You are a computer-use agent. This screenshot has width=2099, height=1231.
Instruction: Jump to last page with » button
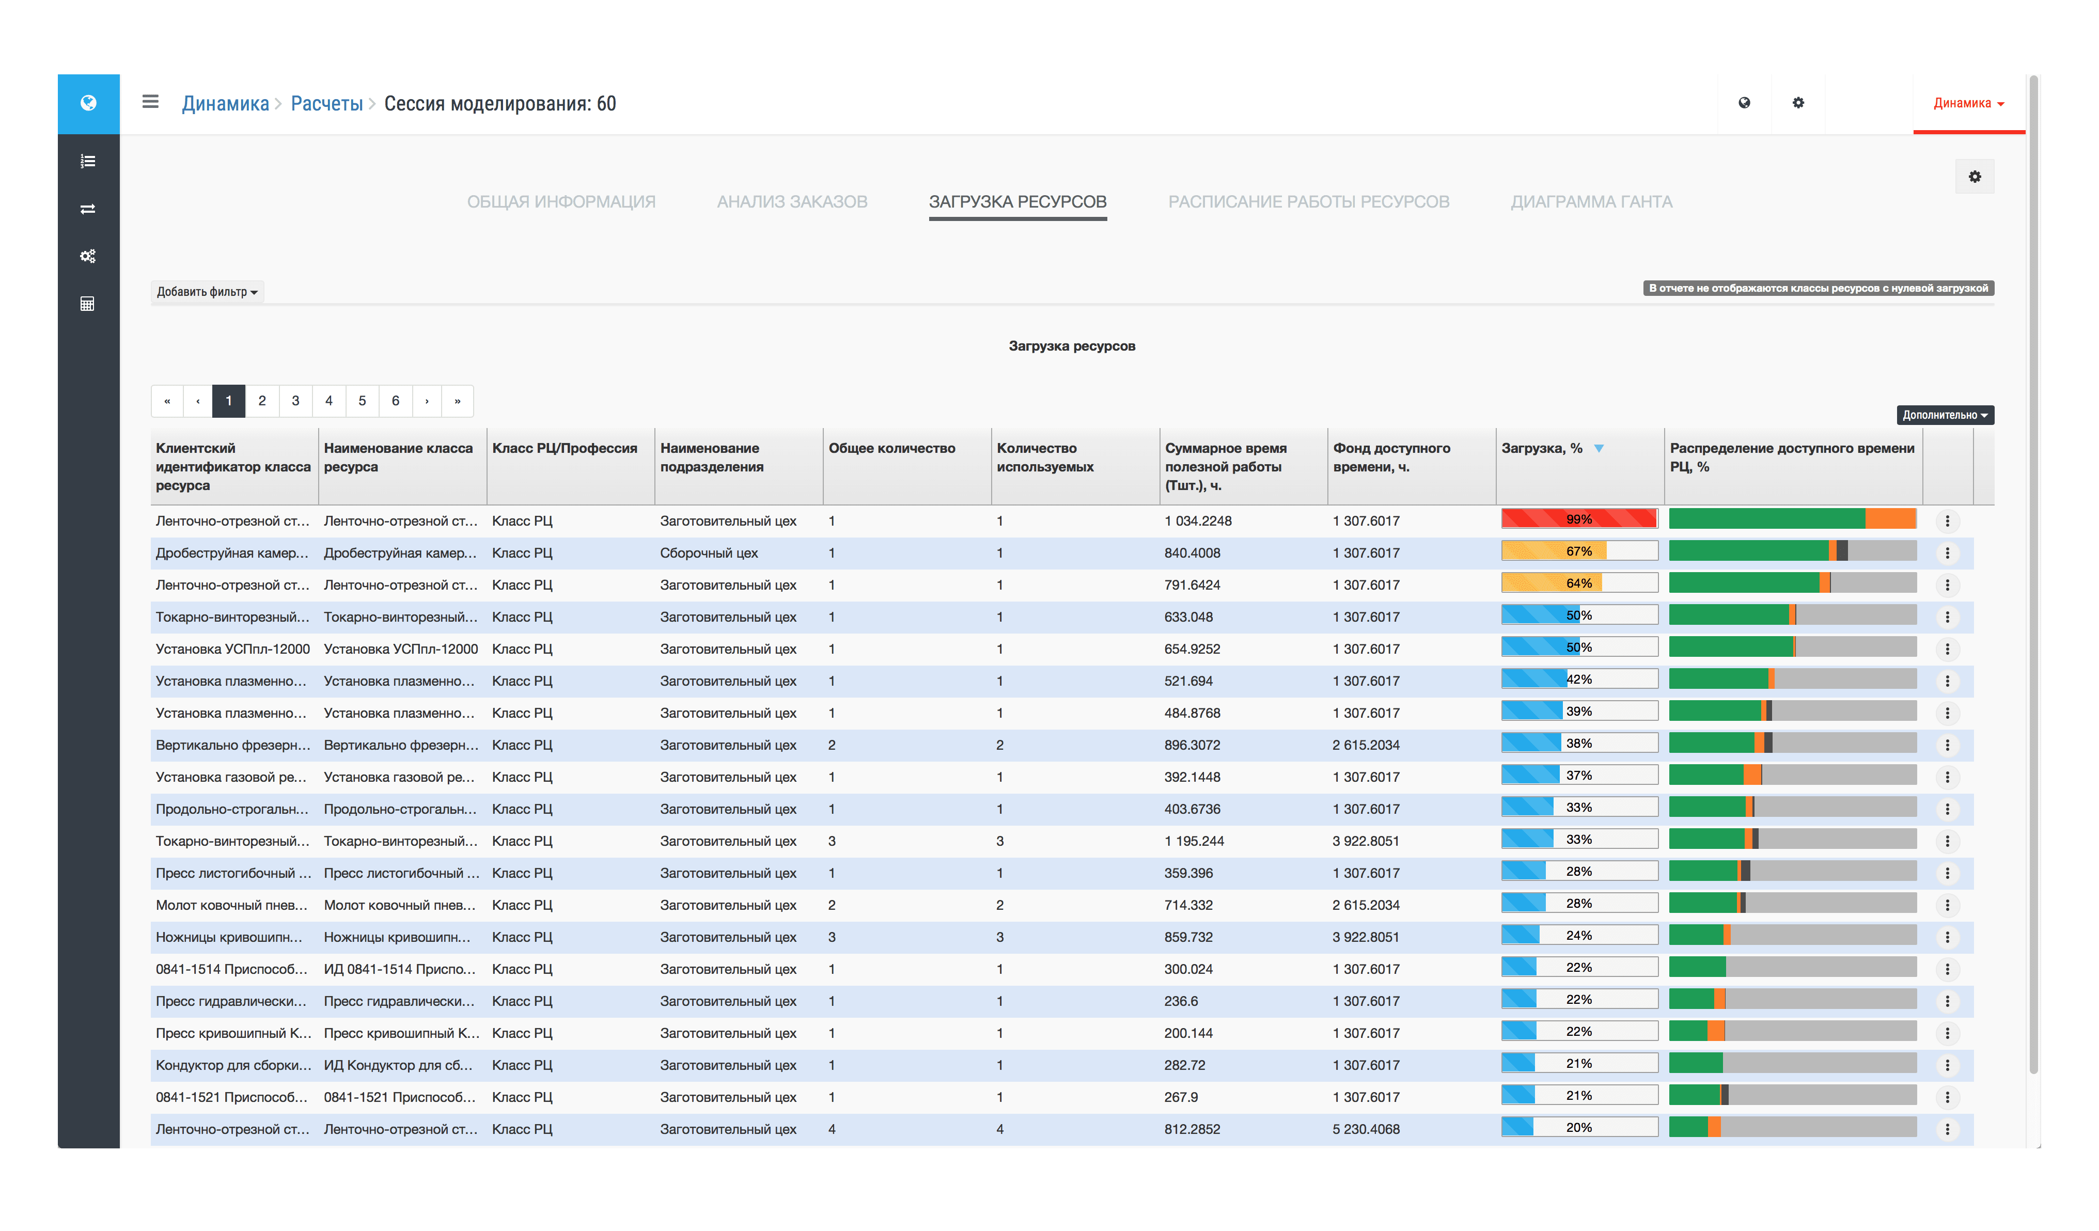(x=457, y=401)
